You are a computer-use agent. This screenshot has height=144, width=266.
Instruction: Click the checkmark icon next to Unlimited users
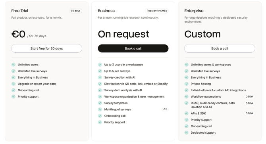(13, 65)
